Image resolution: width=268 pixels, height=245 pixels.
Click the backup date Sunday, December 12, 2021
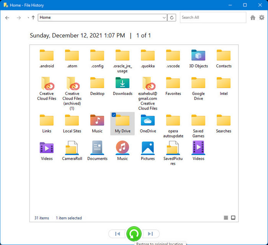77,36
